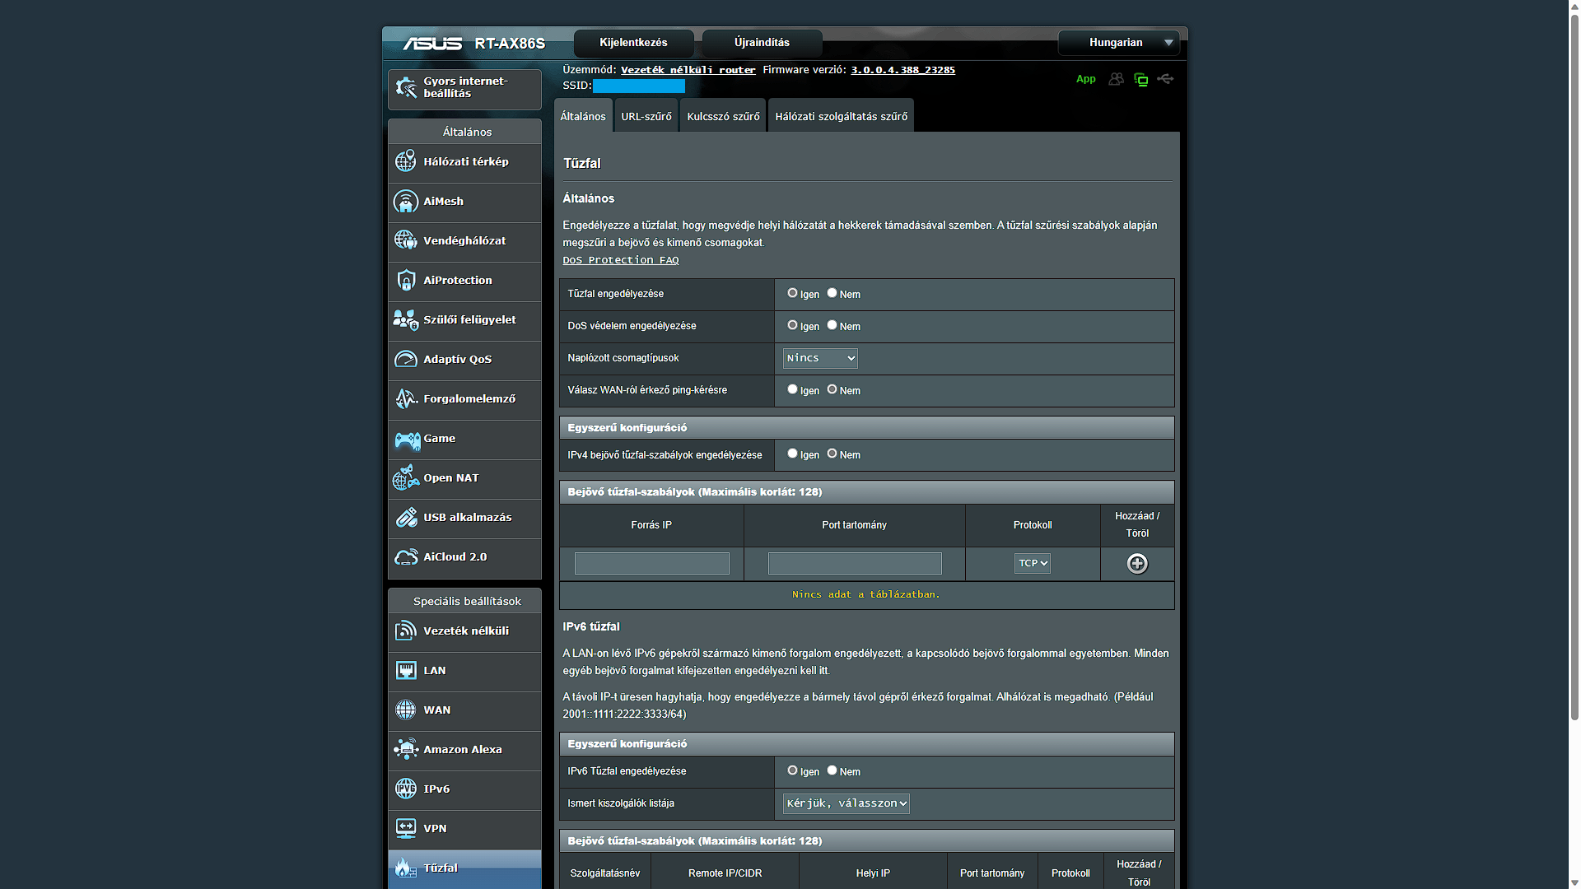Viewport: 1581px width, 889px height.
Task: Open AiProtection shield icon
Action: 405,280
